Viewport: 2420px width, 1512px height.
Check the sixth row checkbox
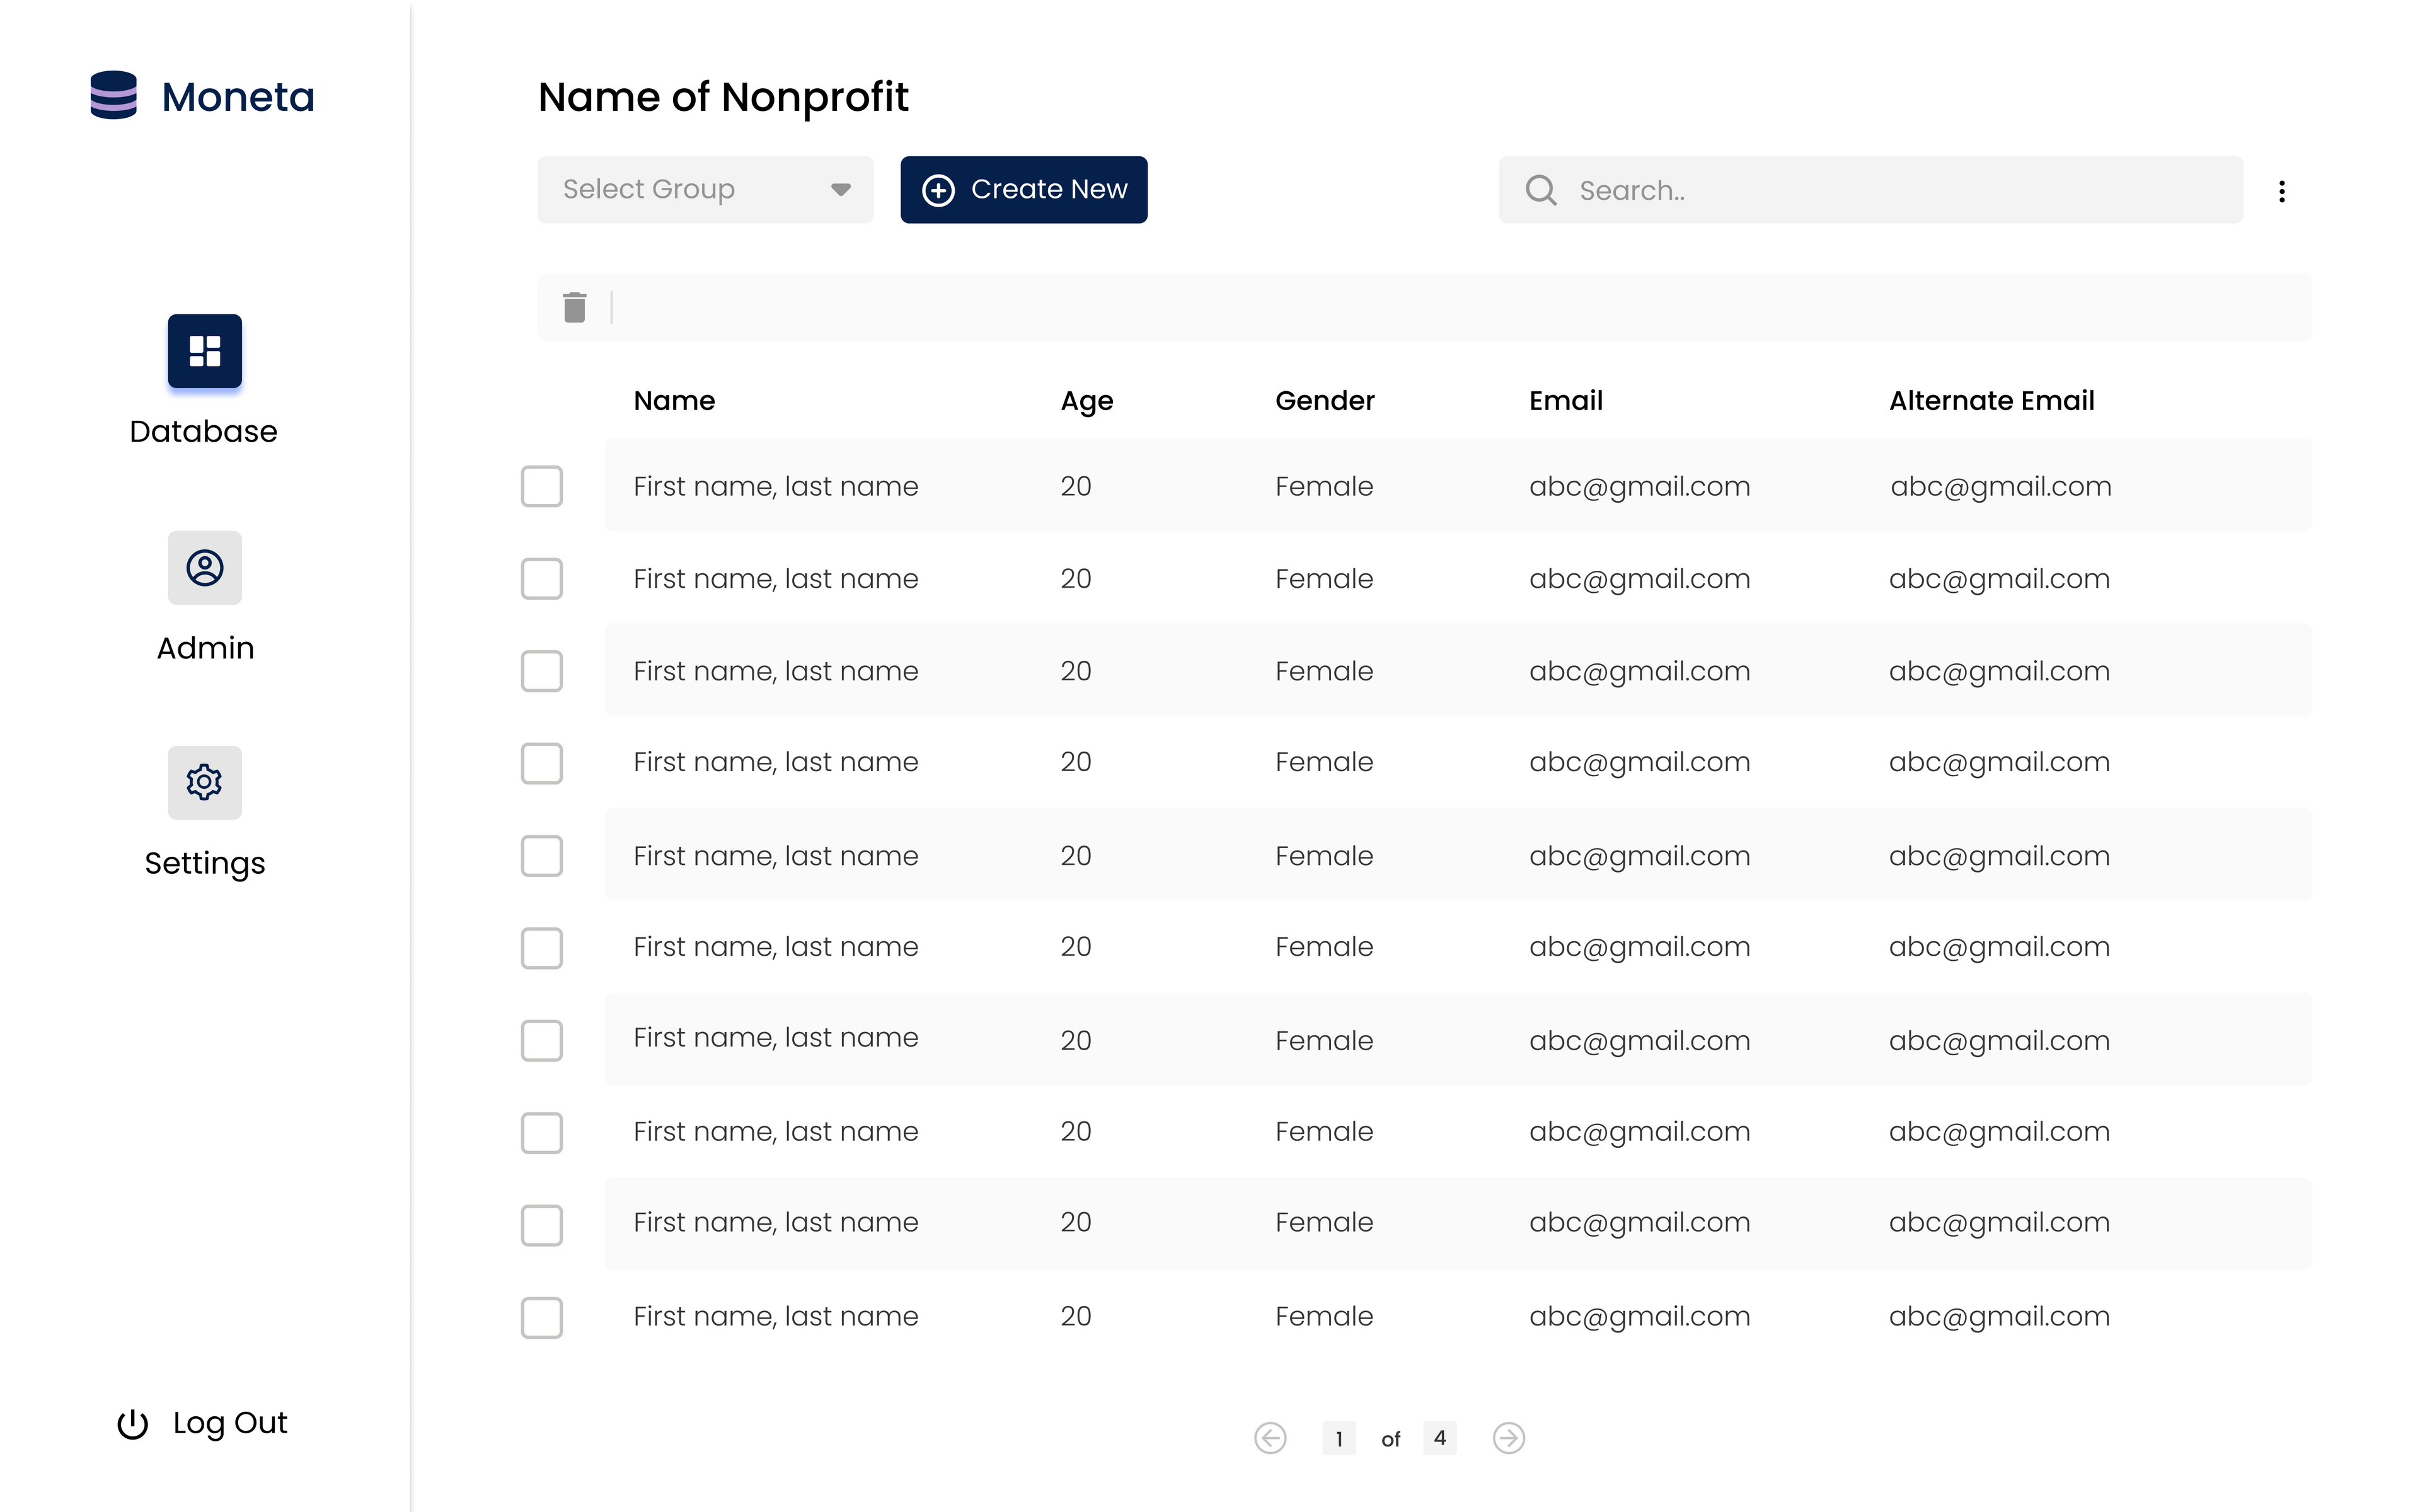coord(542,948)
